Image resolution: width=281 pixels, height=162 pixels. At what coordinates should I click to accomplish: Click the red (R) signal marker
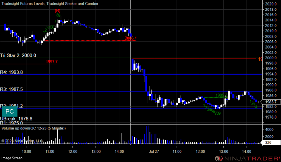[x=57, y=11]
